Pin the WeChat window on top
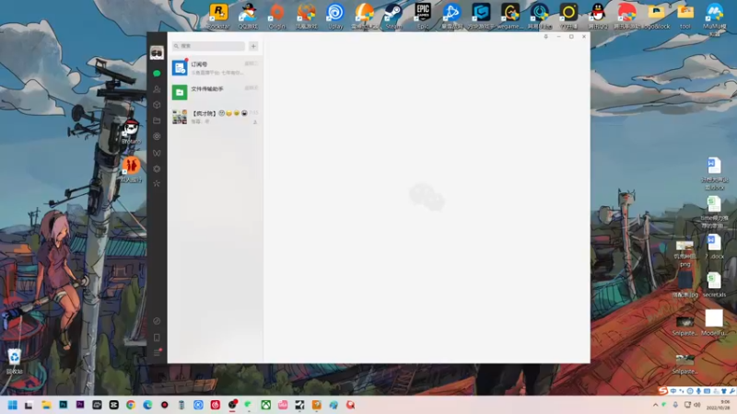737x414 pixels. [x=545, y=37]
